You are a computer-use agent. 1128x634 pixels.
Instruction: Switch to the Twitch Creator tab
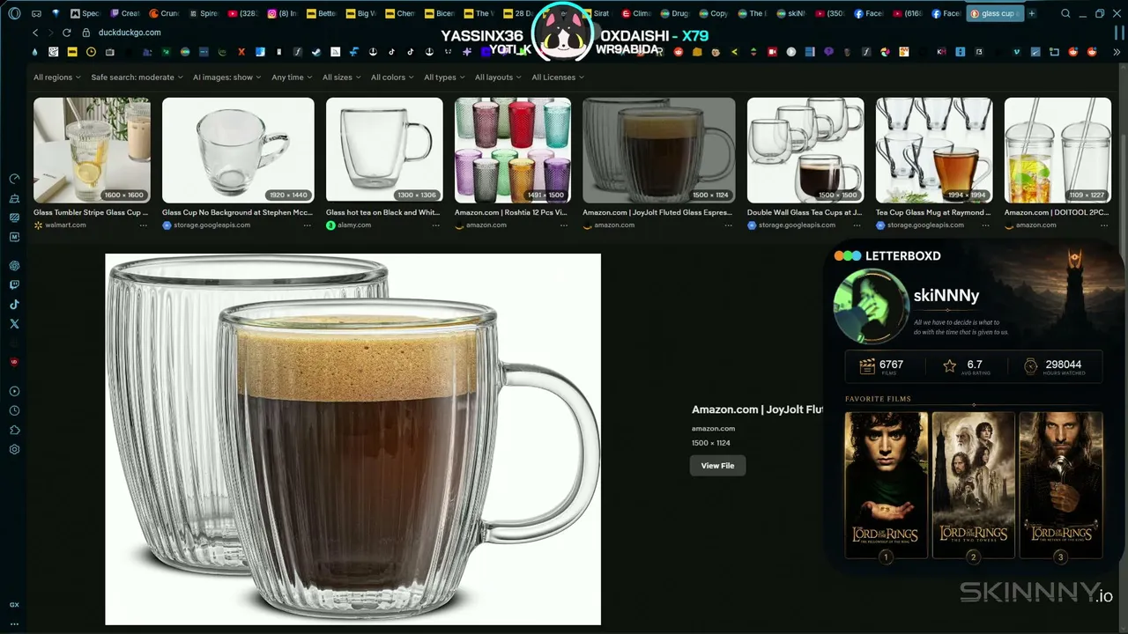point(125,13)
